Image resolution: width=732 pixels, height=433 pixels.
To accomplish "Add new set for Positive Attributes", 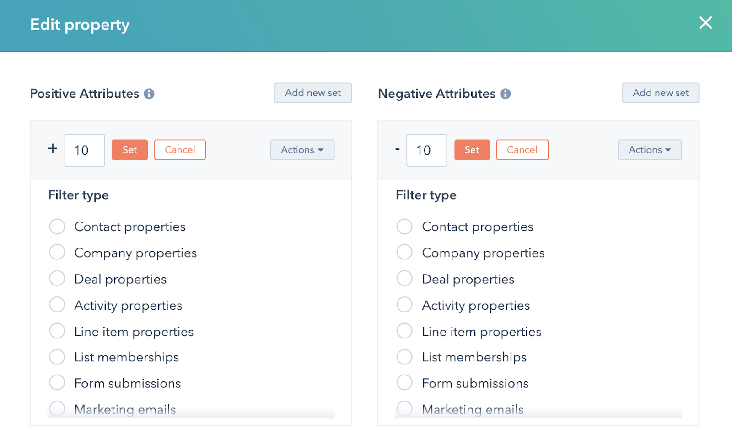I will click(313, 93).
